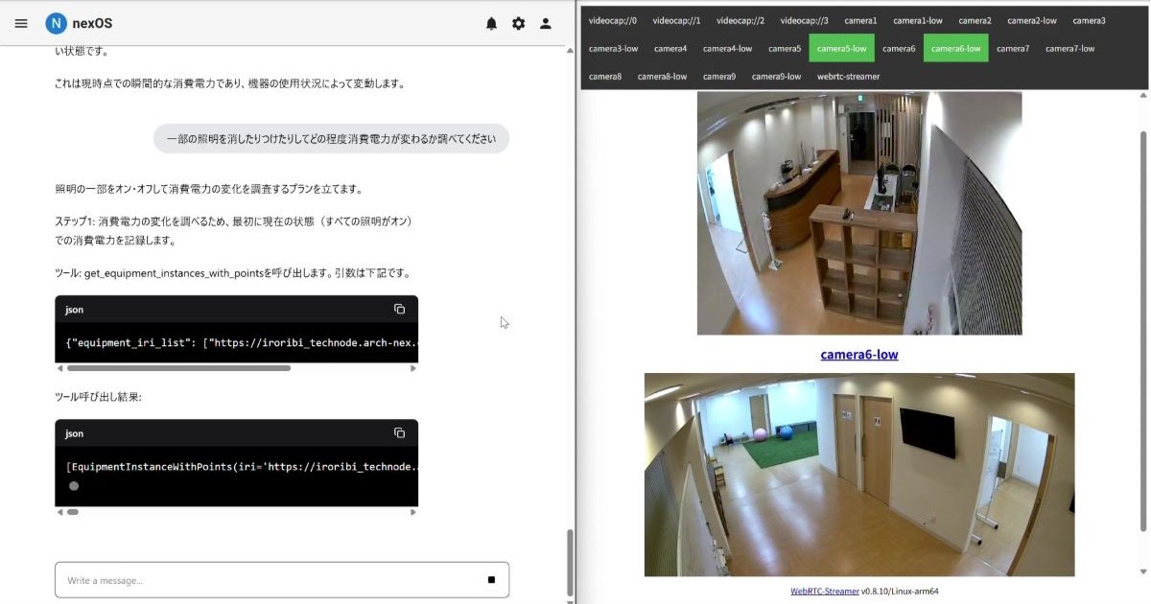Click the line '照明の一部をオン･オフして'
This screenshot has height=604, width=1151.
click(208, 189)
